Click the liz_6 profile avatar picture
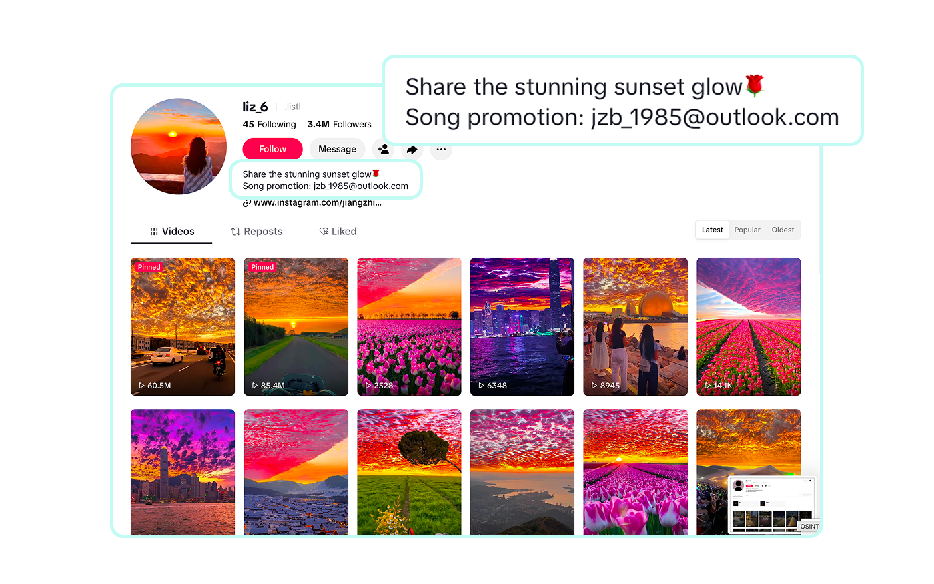934x584 pixels. (x=179, y=146)
